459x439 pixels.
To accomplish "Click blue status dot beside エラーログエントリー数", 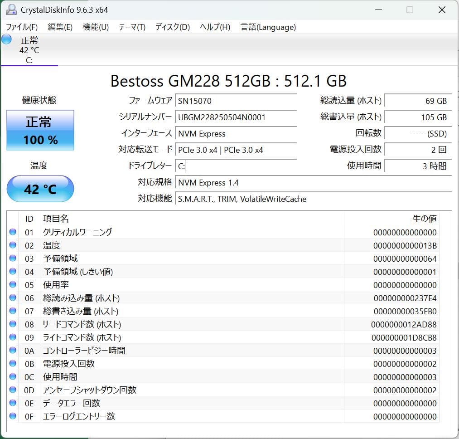I will (13, 416).
